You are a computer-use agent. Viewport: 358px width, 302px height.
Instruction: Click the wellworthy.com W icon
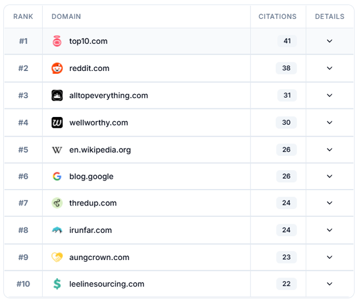coord(57,123)
